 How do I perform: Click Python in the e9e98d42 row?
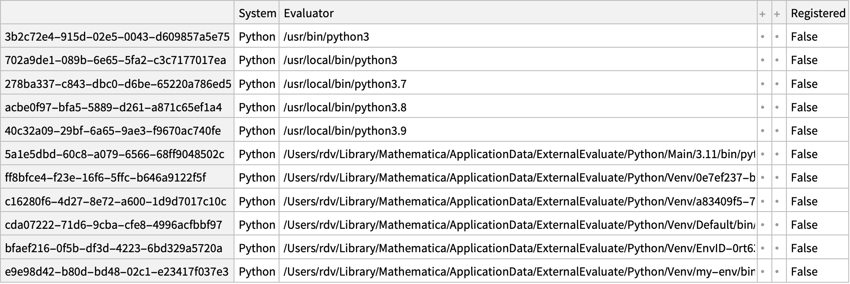257,272
